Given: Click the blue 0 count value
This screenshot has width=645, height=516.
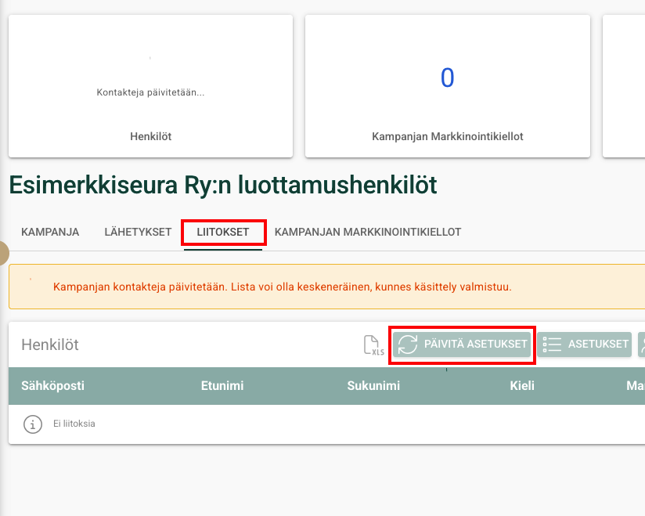Looking at the screenshot, I should [448, 78].
